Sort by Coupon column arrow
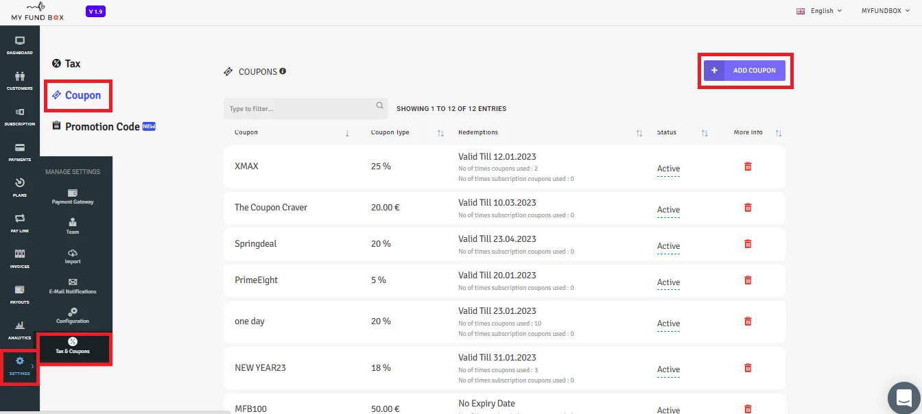922x414 pixels. point(348,133)
